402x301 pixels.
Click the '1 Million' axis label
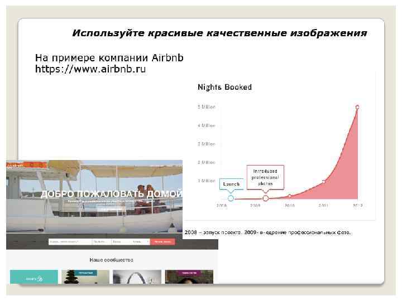pos(207,181)
